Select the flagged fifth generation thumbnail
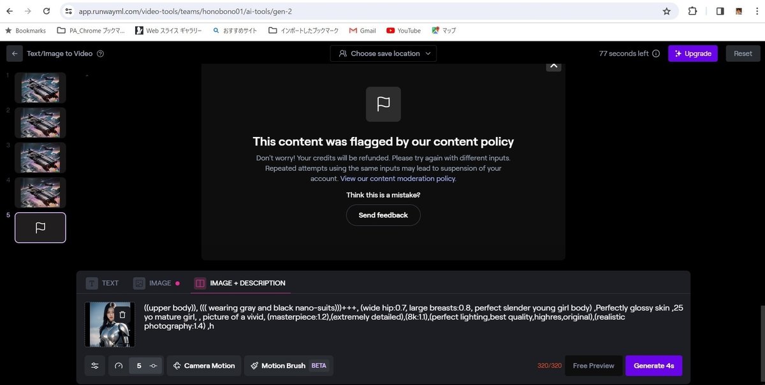765x385 pixels. click(x=40, y=228)
